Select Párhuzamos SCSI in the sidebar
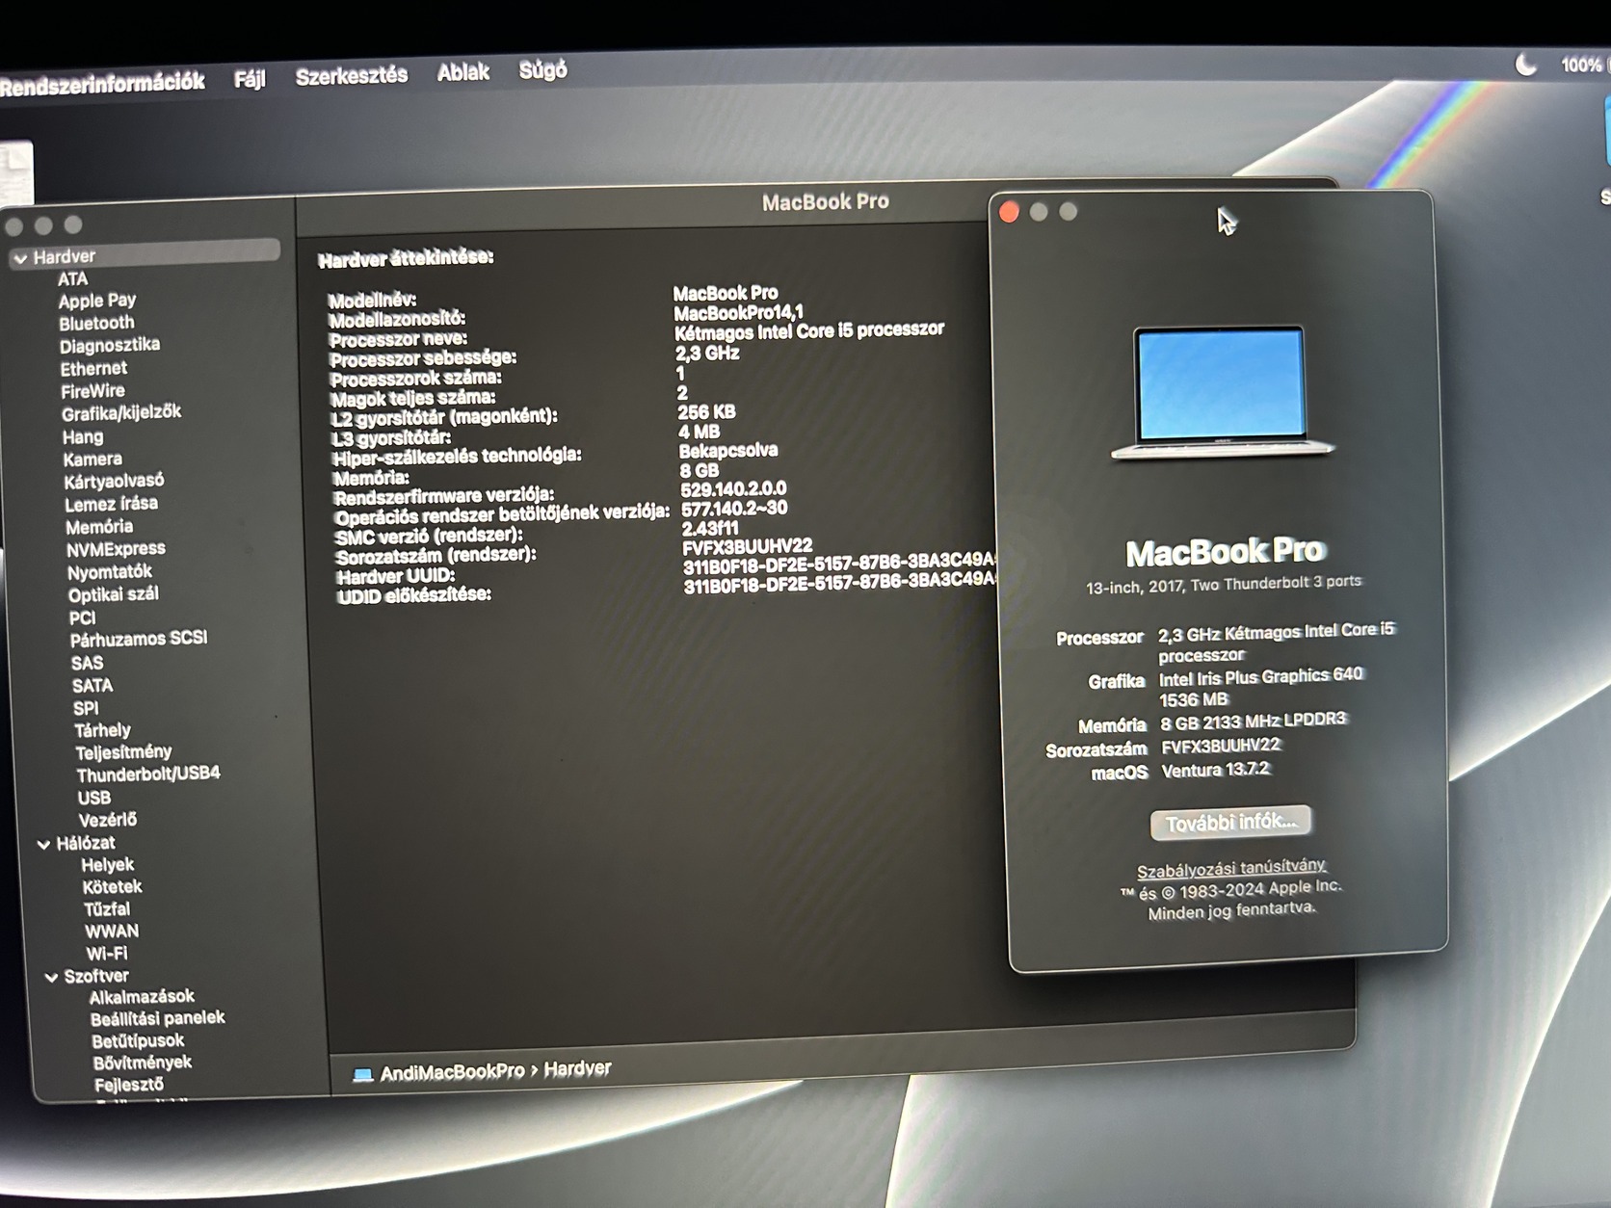 click(x=139, y=640)
